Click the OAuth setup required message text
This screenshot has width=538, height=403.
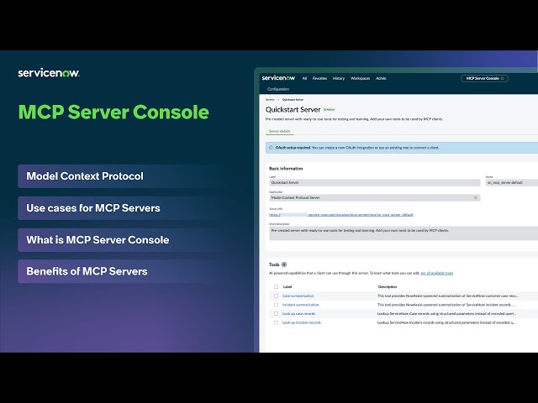point(357,148)
